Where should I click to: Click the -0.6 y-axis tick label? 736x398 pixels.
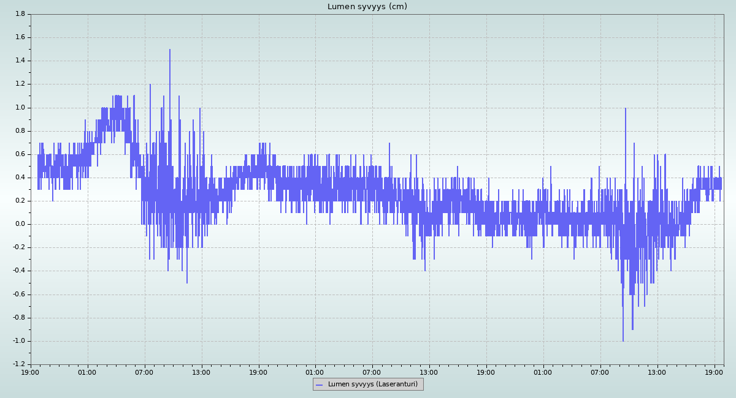tap(18, 295)
